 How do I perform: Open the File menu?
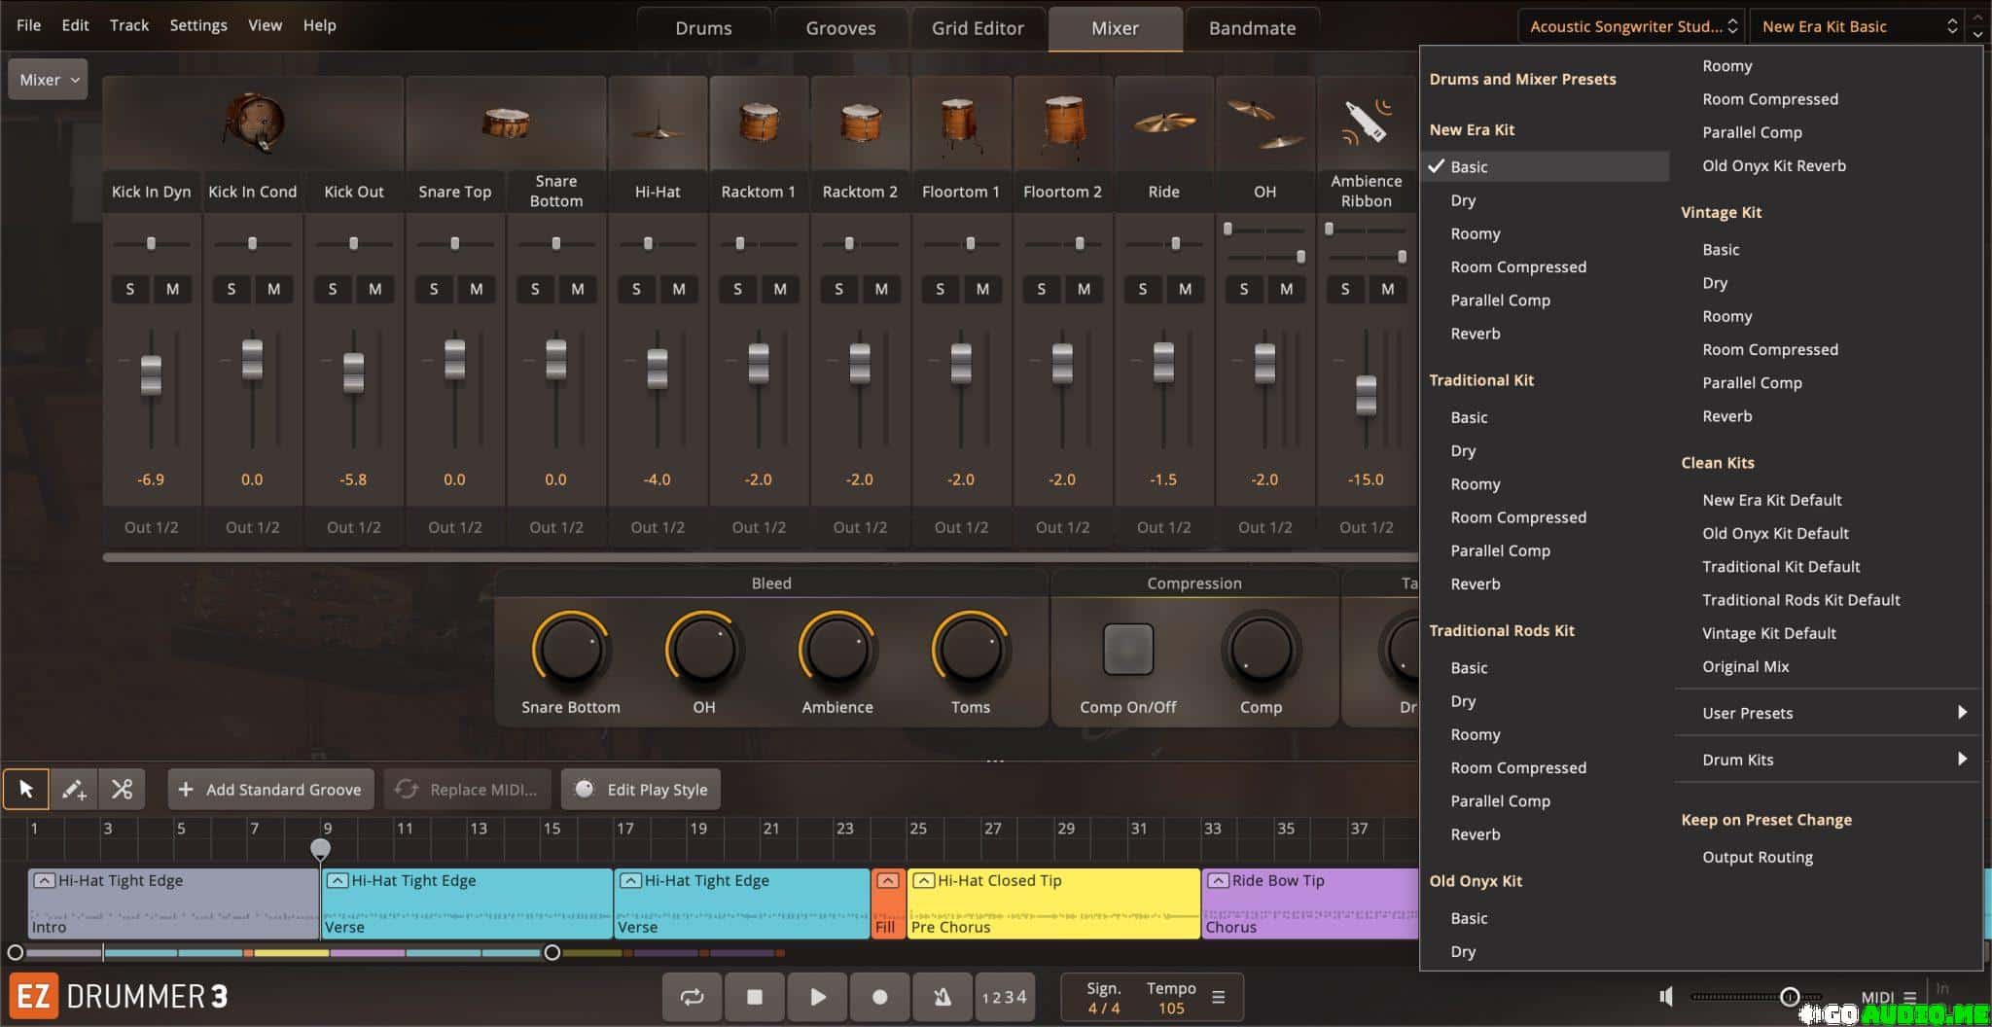[x=28, y=25]
